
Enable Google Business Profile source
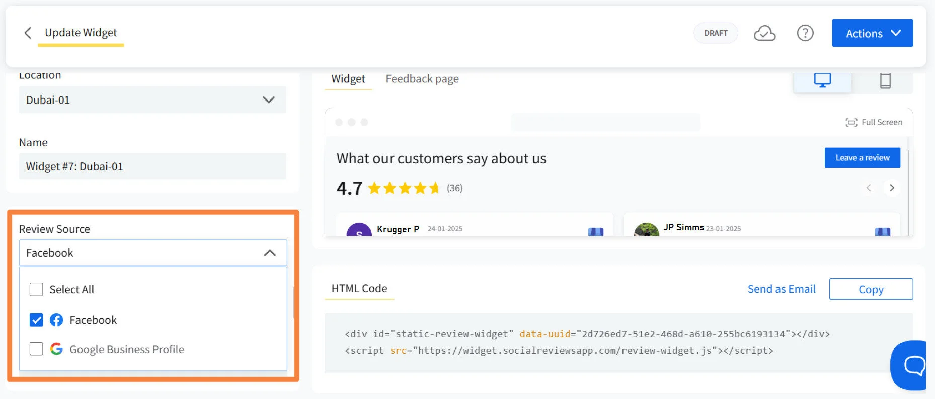[x=36, y=349]
